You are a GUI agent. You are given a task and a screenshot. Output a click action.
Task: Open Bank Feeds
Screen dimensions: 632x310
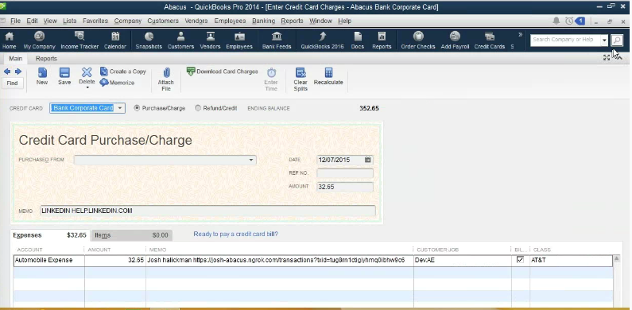277,41
